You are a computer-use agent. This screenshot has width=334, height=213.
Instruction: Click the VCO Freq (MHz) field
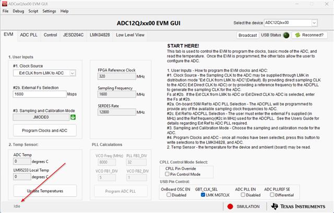point(107,162)
